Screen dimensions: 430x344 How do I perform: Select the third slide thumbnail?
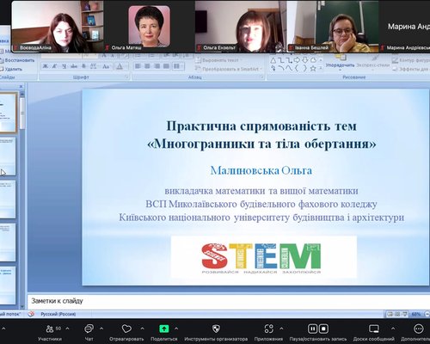(8, 200)
